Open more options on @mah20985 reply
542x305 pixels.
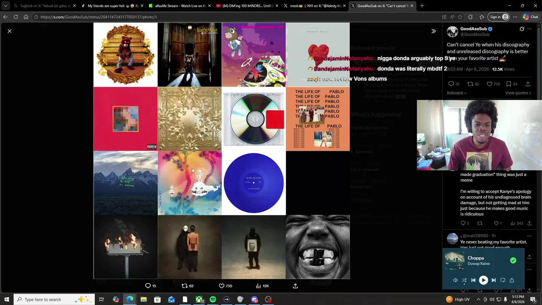[529, 236]
